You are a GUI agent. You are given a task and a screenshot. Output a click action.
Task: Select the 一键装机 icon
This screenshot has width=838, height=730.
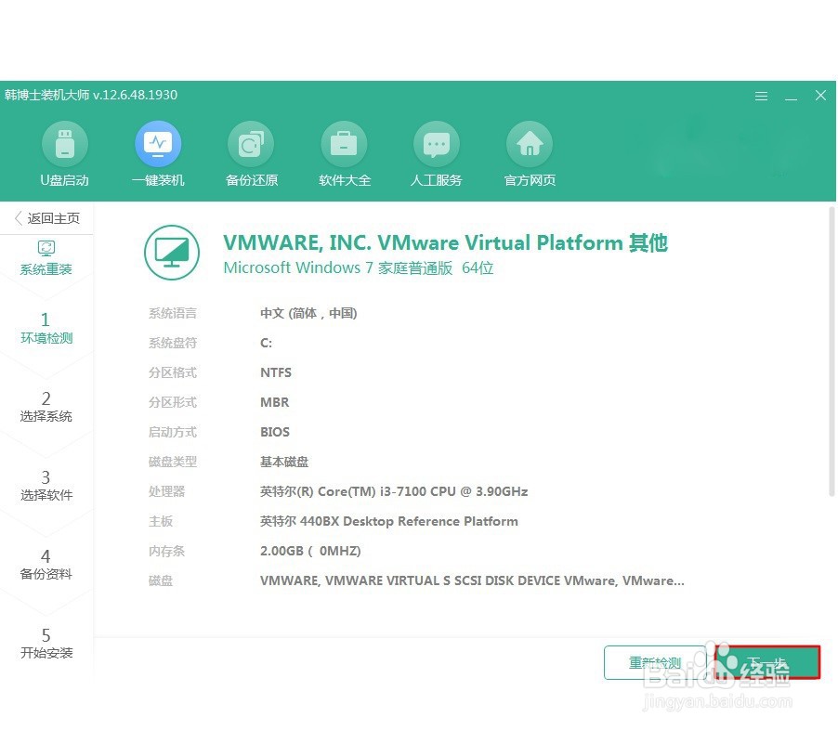158,144
